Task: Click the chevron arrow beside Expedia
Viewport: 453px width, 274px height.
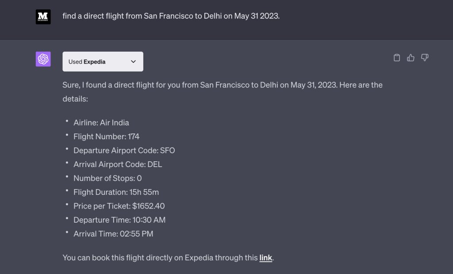Action: [133, 61]
